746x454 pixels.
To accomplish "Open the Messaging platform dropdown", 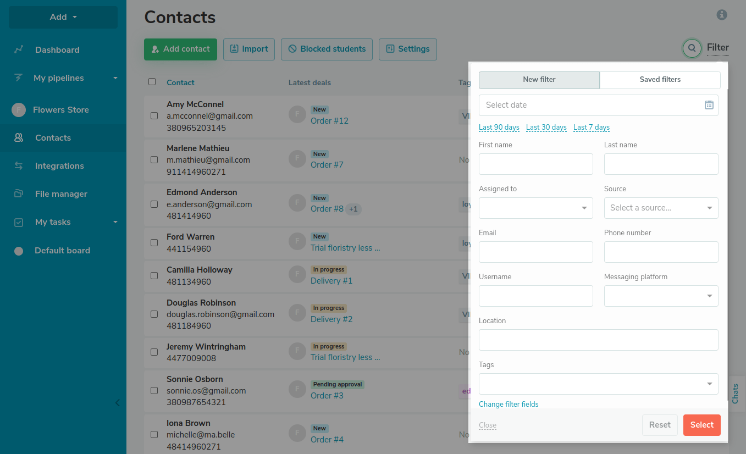I will coord(661,296).
